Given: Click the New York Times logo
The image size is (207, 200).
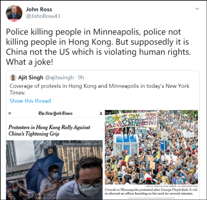Looking at the screenshot, I should pyautogui.click(x=56, y=113).
